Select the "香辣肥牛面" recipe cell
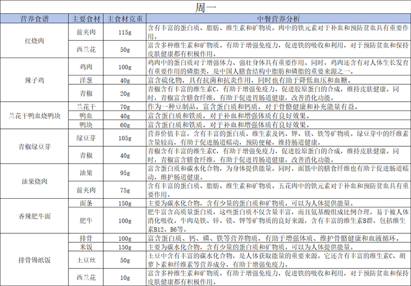411x286 pixels. (34, 216)
